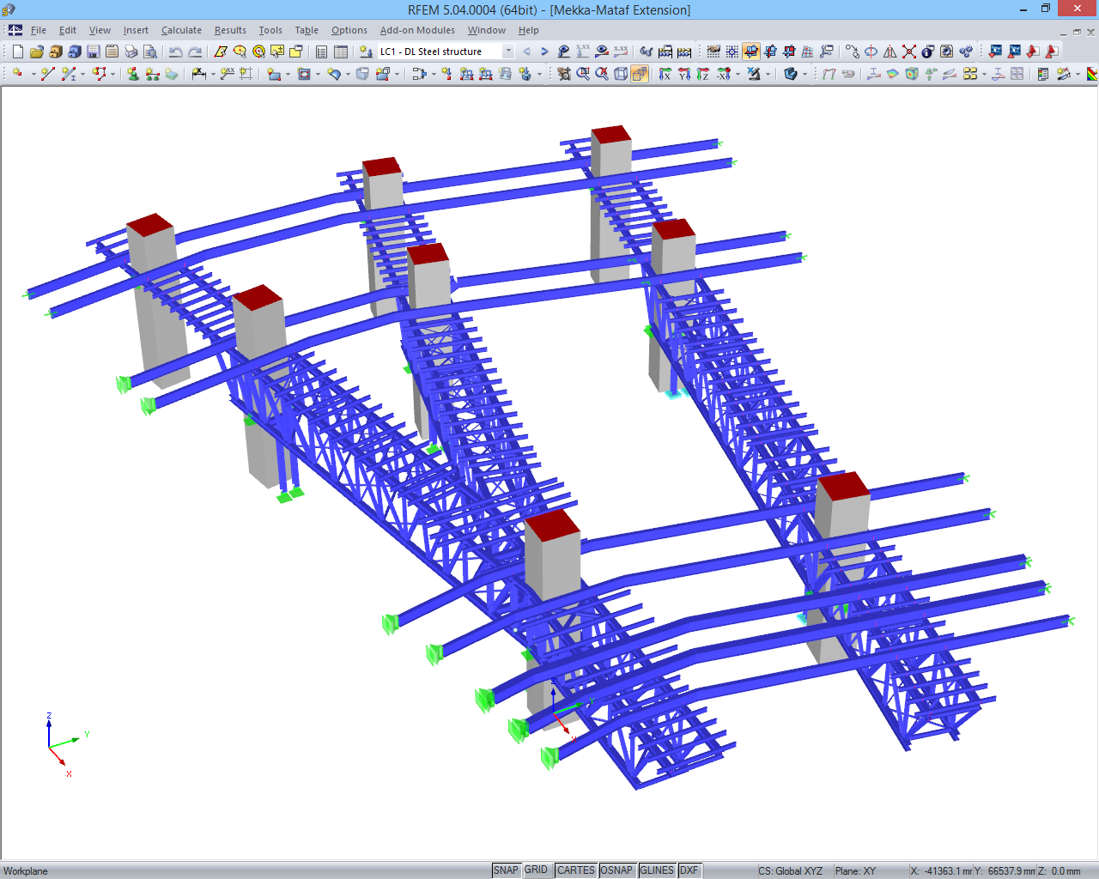Open the Edit menu

(68, 30)
